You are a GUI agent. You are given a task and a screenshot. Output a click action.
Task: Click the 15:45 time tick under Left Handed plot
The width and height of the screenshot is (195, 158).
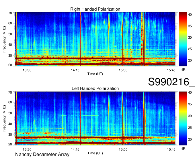click(x=171, y=149)
